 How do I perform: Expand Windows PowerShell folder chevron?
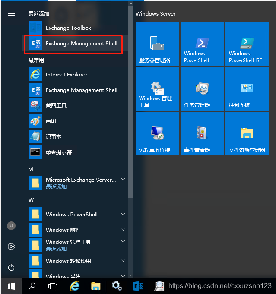click(x=123, y=214)
